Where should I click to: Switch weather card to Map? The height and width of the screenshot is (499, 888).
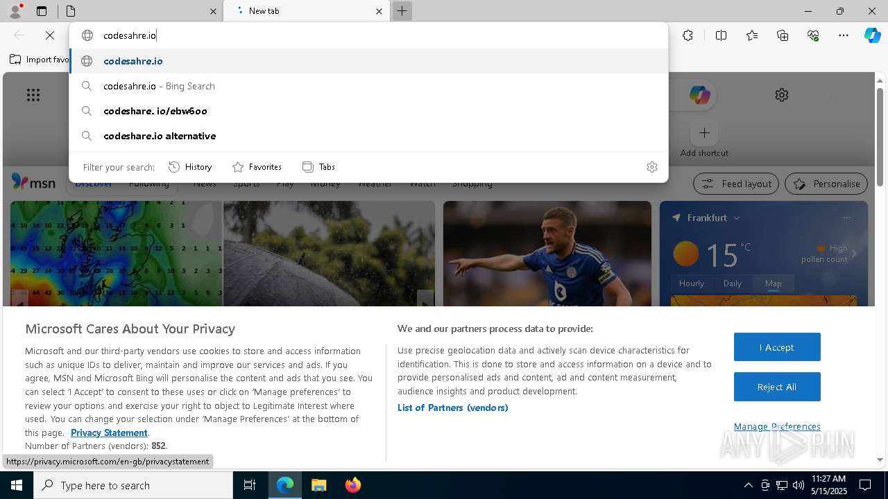point(773,283)
